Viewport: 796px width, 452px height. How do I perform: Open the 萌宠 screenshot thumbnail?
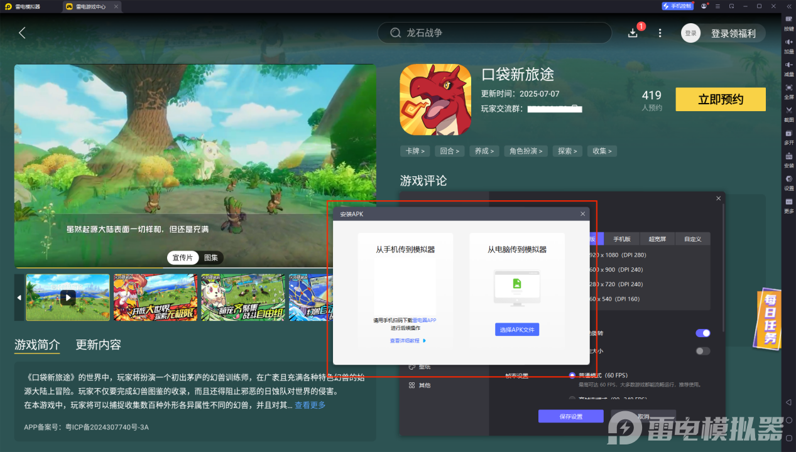coord(243,298)
